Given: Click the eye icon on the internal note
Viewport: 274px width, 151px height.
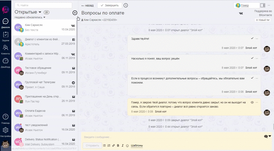Looking at the screenshot, I should [252, 102].
